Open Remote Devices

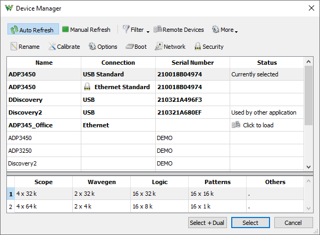(179, 30)
